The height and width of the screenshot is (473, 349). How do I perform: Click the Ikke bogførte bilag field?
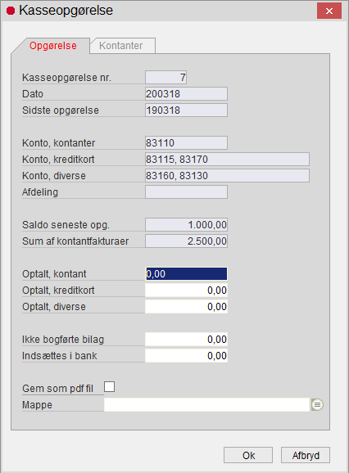[186, 340]
